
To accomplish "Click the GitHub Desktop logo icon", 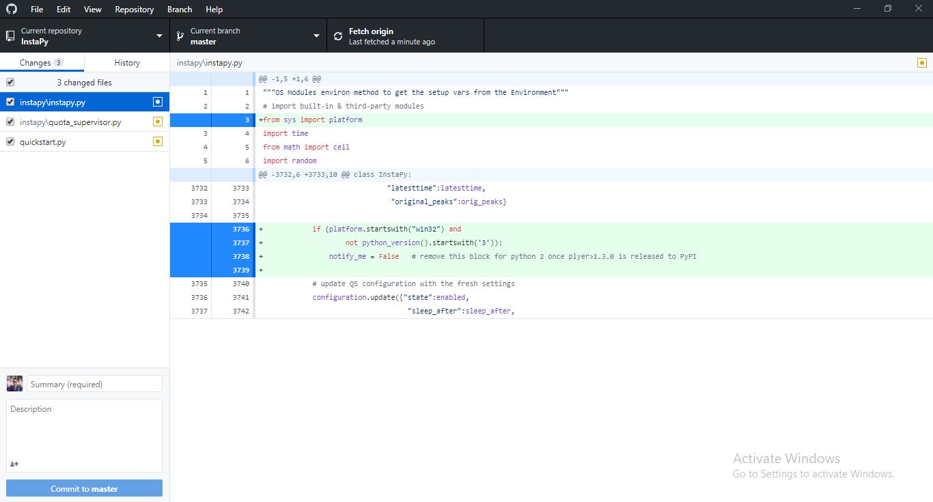I will click(x=11, y=9).
